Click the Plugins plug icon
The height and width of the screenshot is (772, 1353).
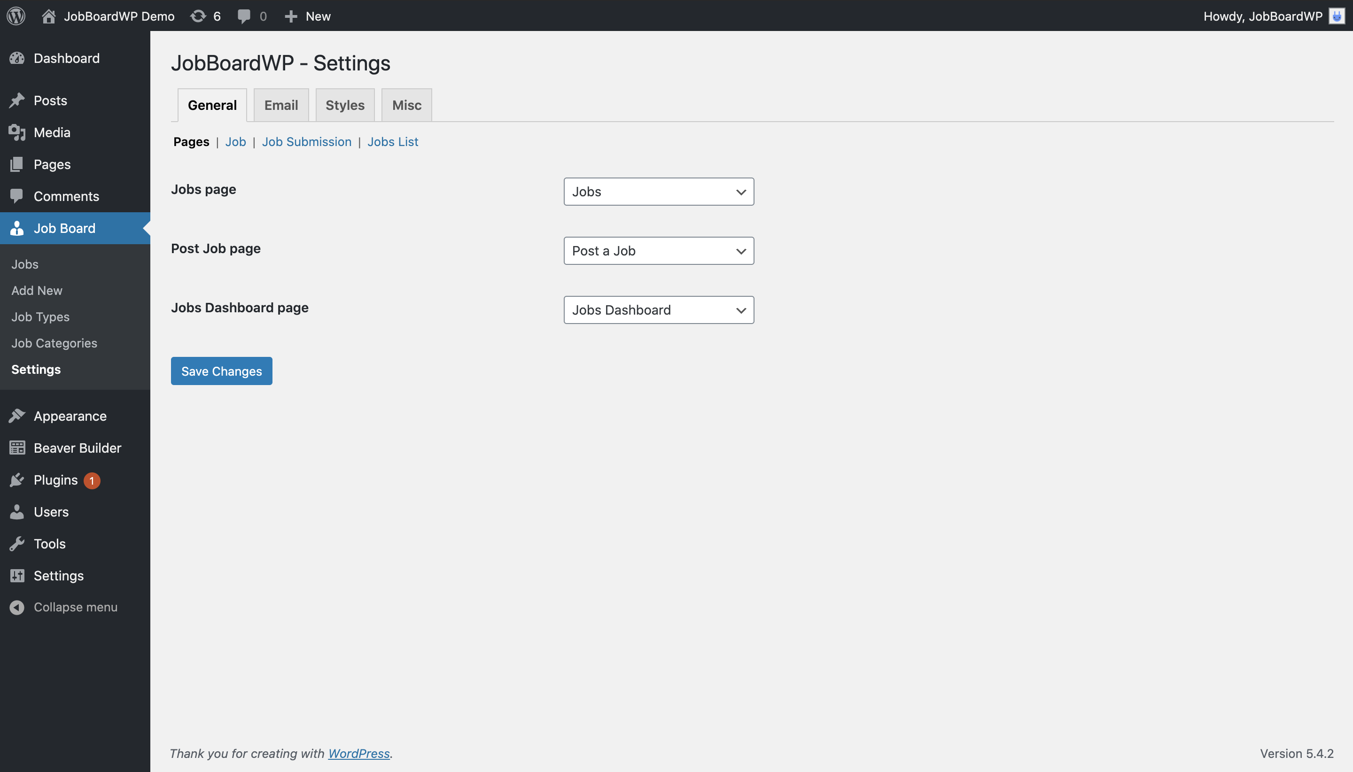click(x=17, y=480)
